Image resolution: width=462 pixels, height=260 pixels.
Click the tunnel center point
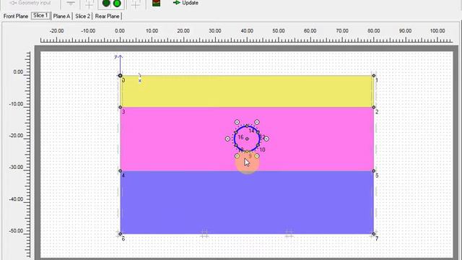247,139
